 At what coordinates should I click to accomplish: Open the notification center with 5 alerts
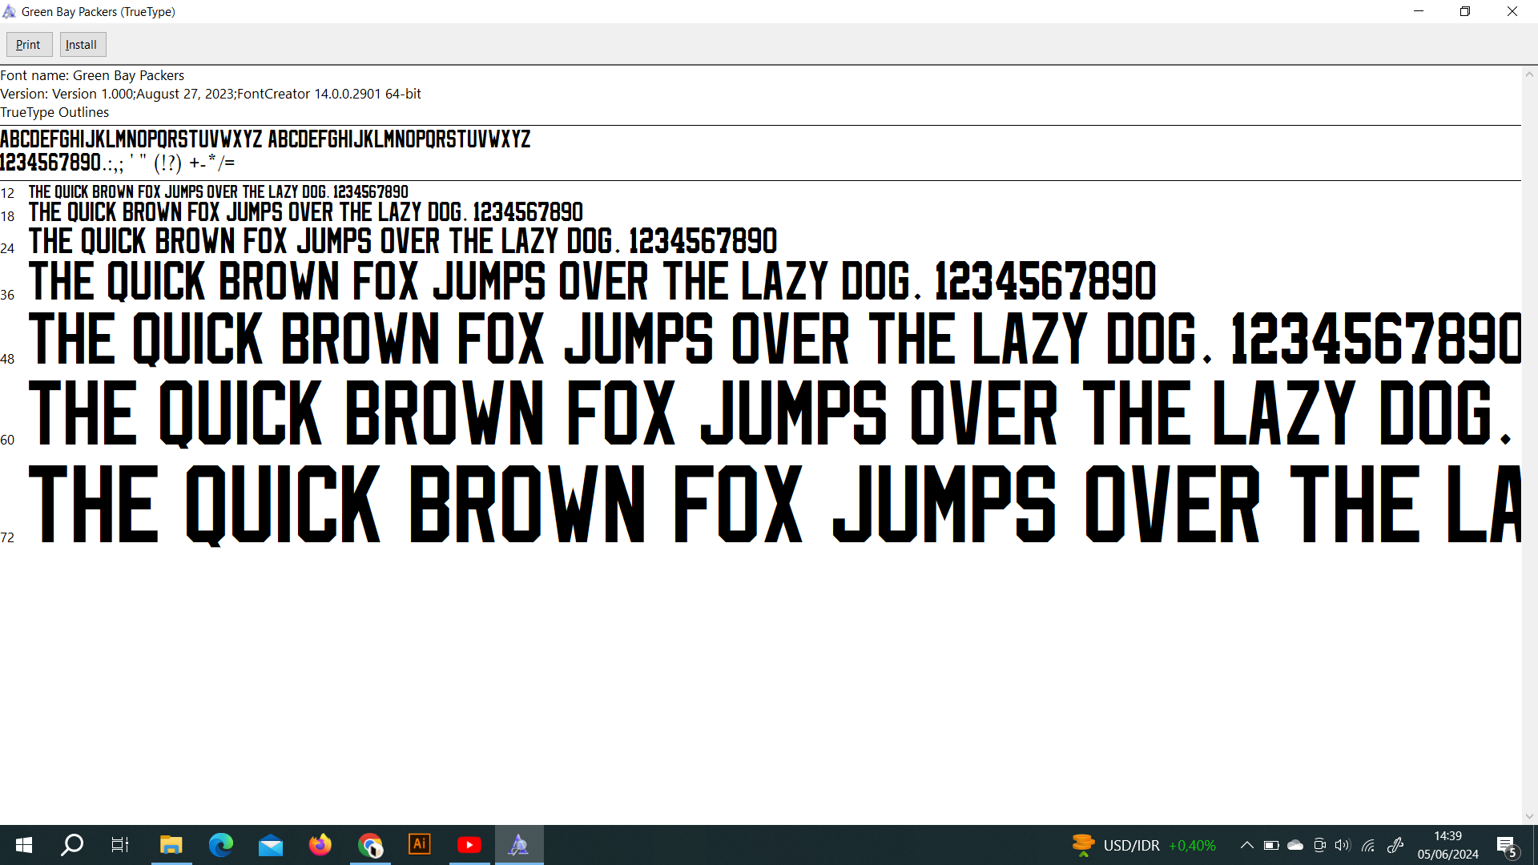(1507, 846)
